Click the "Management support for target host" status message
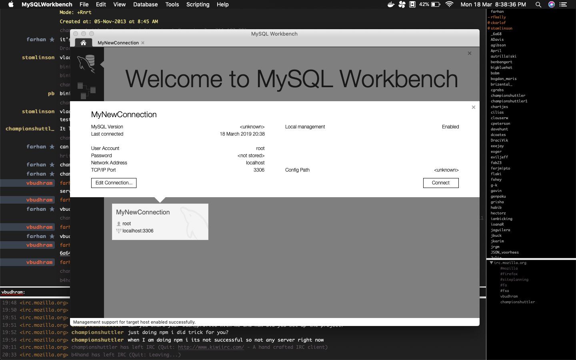 (134, 322)
